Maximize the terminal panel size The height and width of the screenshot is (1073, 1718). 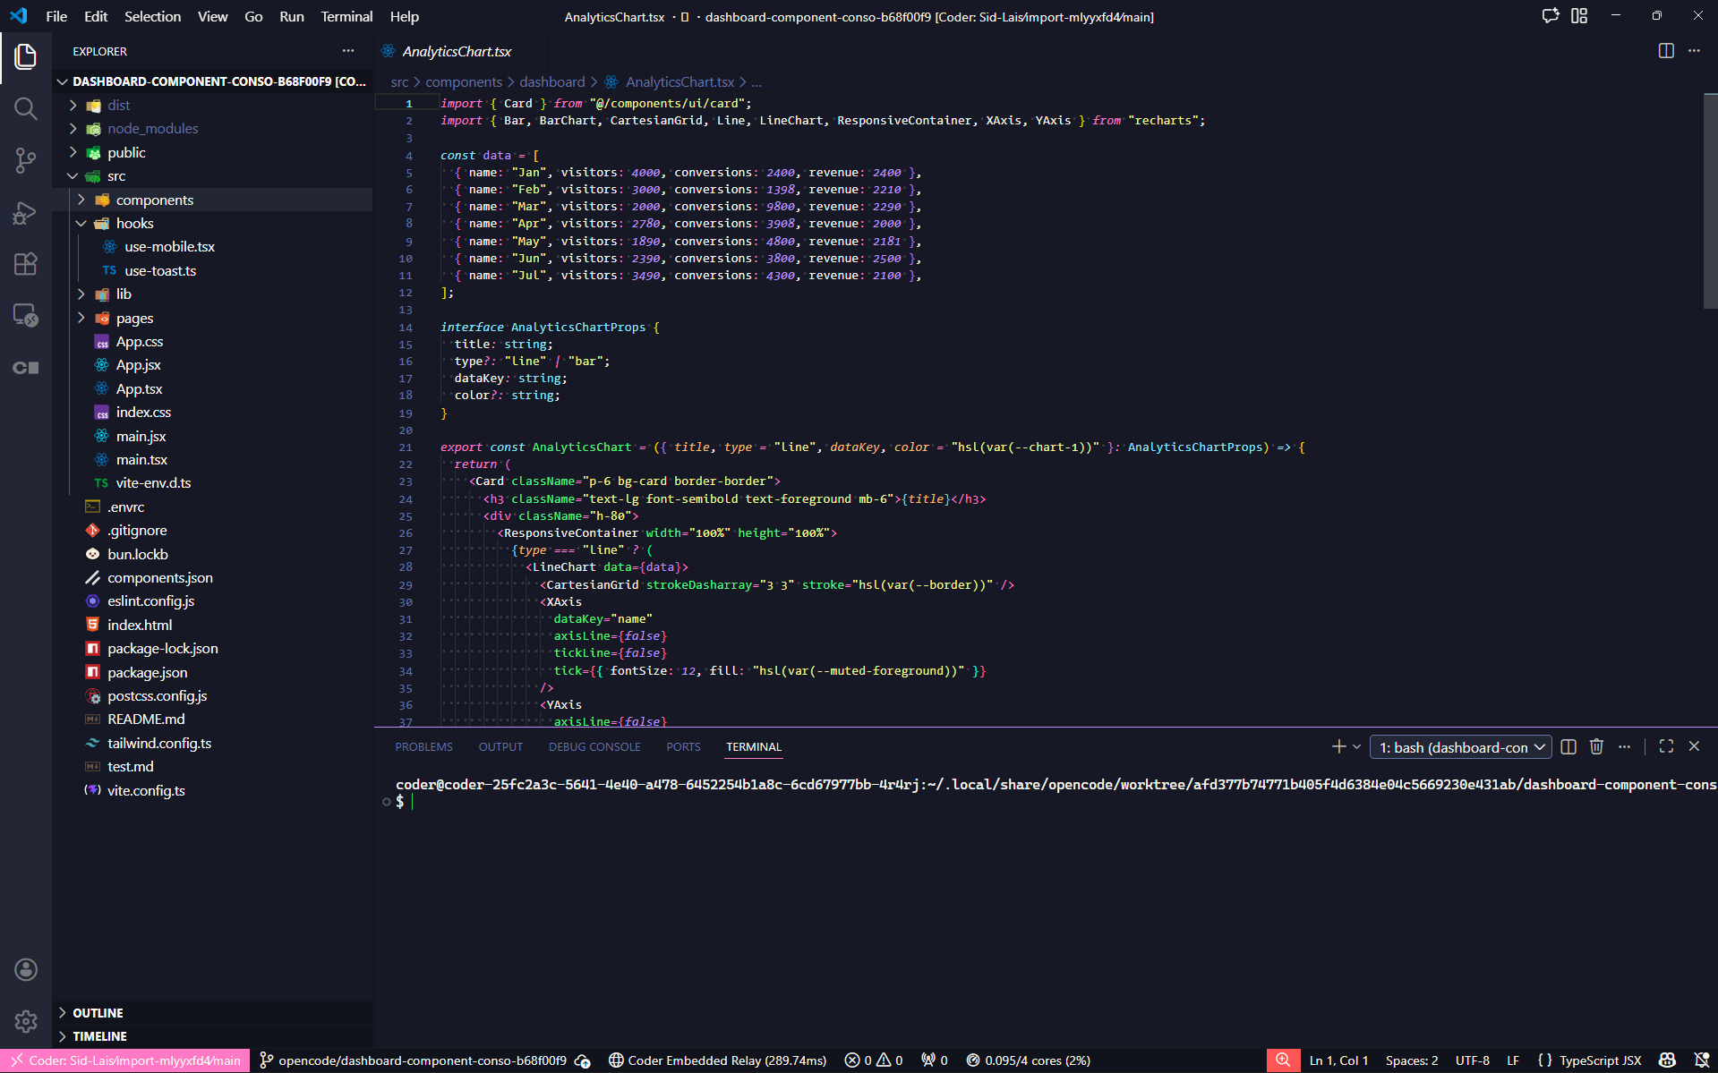[x=1665, y=746]
